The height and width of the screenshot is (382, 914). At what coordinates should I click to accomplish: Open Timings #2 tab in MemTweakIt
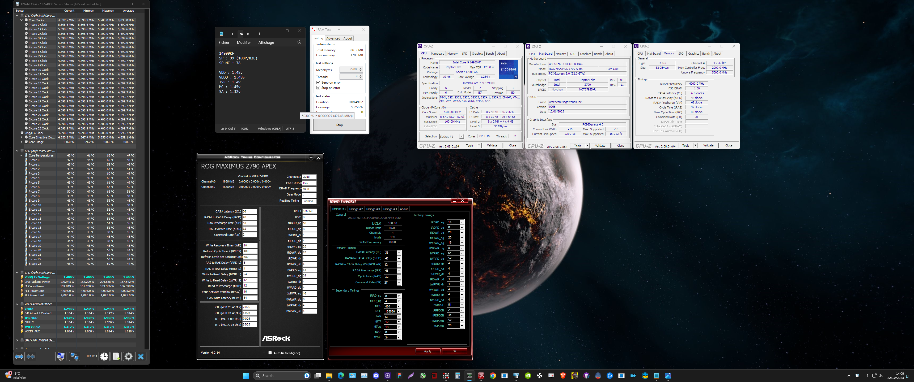pyautogui.click(x=356, y=209)
